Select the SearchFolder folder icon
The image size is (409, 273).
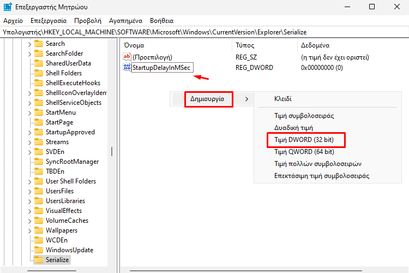pos(39,54)
